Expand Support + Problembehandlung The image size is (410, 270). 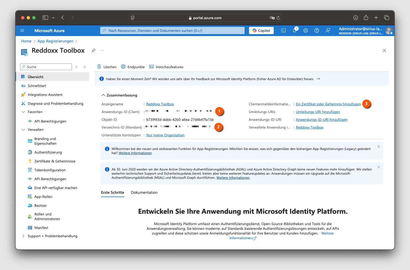(23, 236)
